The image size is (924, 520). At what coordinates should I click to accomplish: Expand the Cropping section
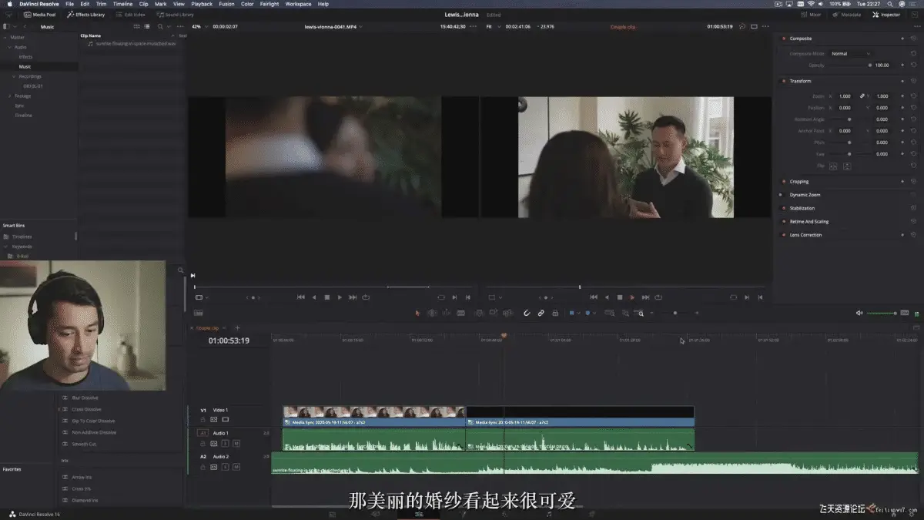(799, 182)
